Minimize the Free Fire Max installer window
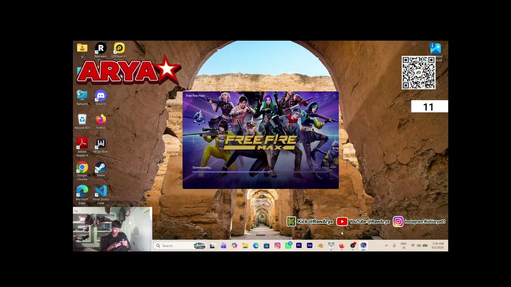The height and width of the screenshot is (287, 511). coord(326,96)
